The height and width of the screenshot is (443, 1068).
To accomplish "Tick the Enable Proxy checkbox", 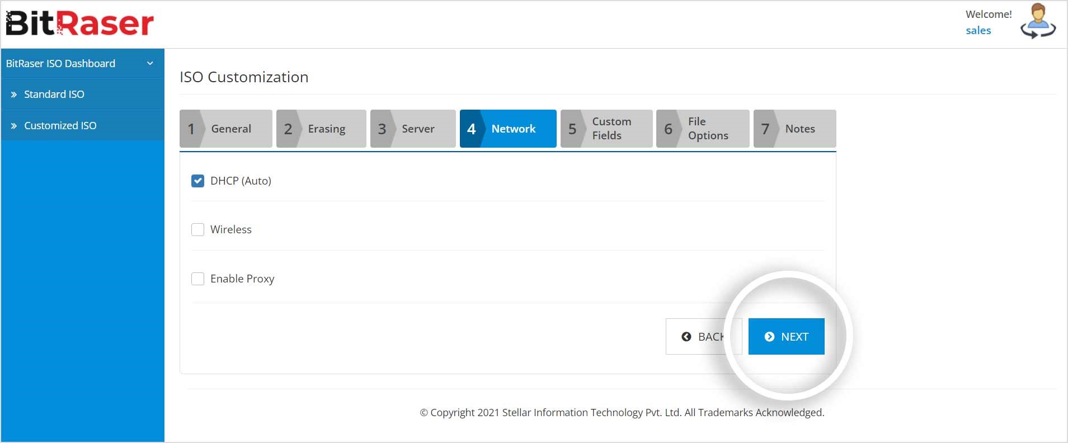I will (197, 279).
